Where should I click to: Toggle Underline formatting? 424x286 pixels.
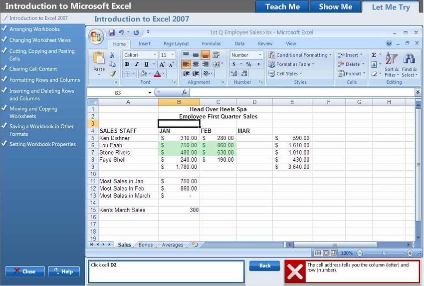click(x=146, y=64)
